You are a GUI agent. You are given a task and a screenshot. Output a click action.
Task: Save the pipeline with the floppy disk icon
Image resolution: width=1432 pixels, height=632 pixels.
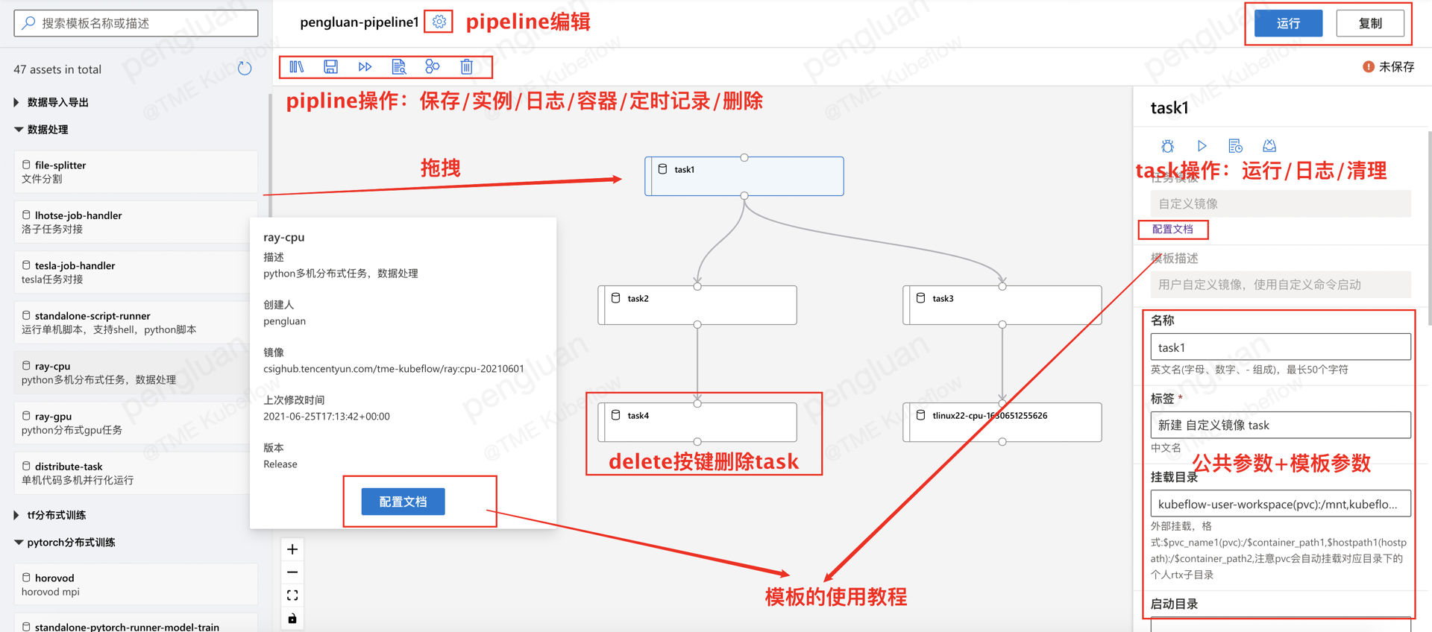coord(330,67)
